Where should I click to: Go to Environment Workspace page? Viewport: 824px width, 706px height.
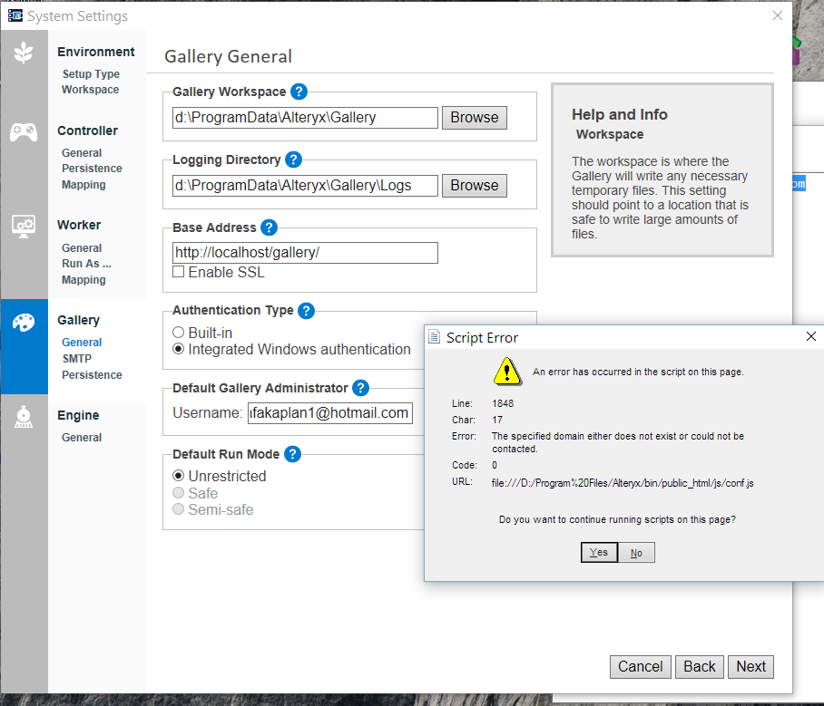91,90
